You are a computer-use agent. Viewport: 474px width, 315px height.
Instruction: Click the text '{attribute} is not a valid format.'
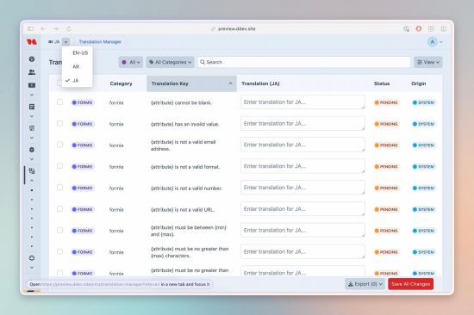pyautogui.click(x=185, y=167)
